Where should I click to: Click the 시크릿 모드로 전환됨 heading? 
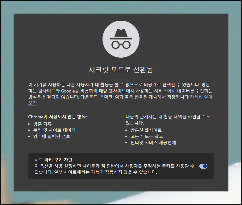121,70
